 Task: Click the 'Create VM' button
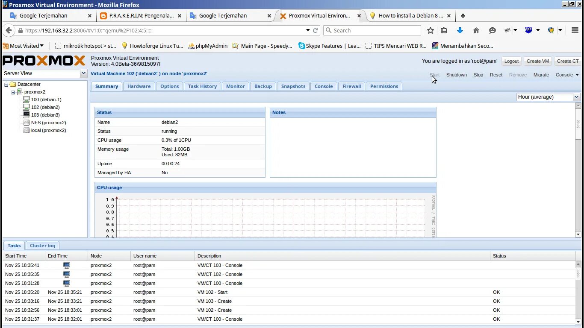pos(537,61)
